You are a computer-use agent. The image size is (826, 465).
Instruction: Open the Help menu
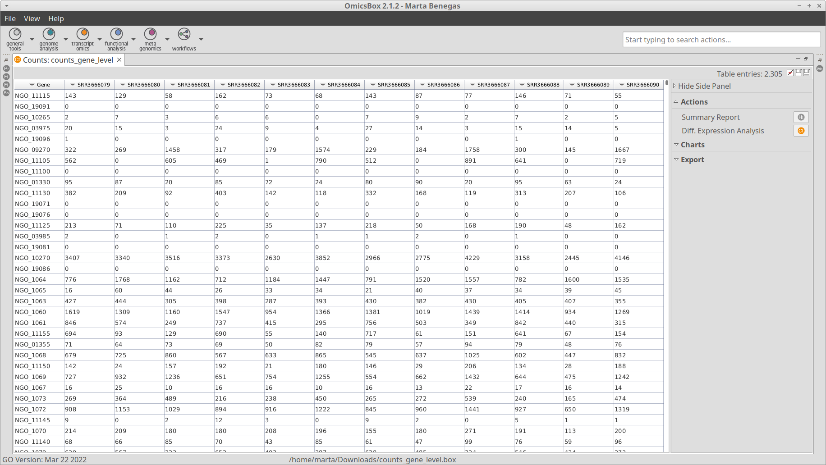56,18
